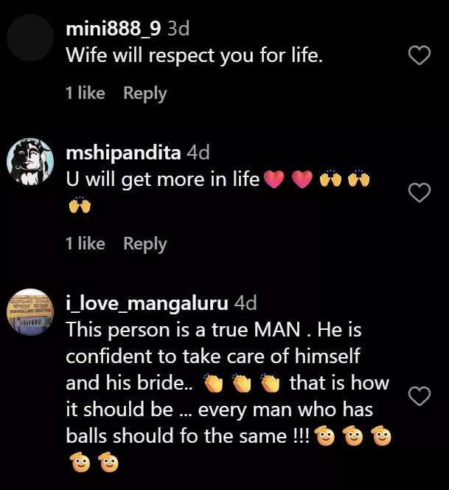
Task: Click the clapping hands emojis after "his bride.."
Action: click(x=243, y=384)
